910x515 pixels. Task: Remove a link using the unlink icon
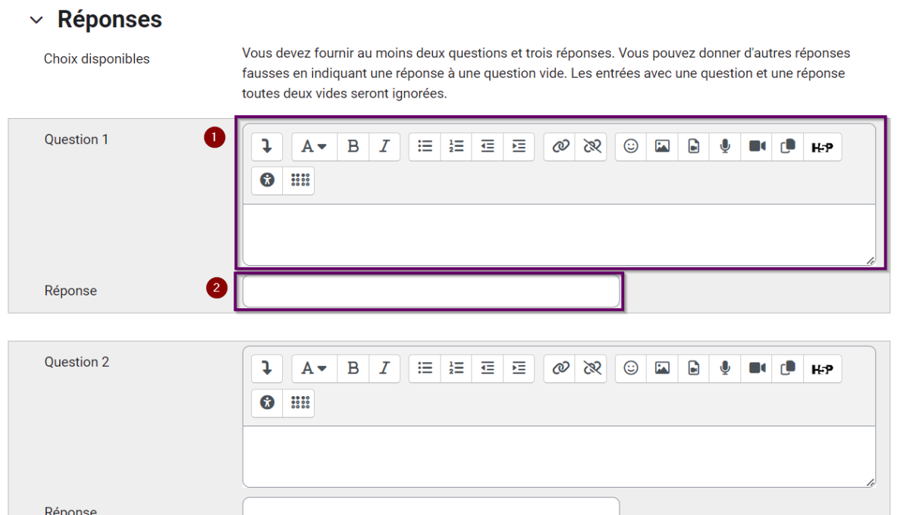click(x=592, y=146)
